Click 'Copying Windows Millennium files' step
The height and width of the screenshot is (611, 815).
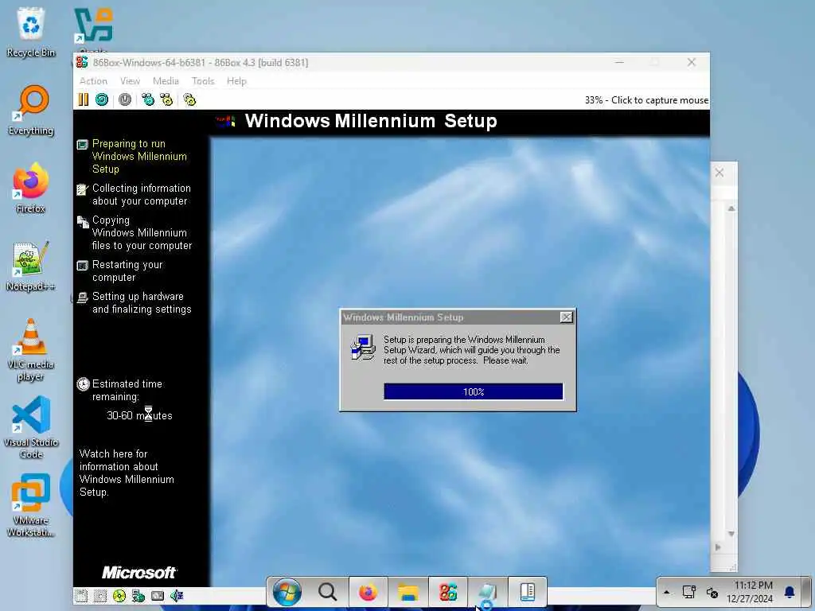pos(142,233)
